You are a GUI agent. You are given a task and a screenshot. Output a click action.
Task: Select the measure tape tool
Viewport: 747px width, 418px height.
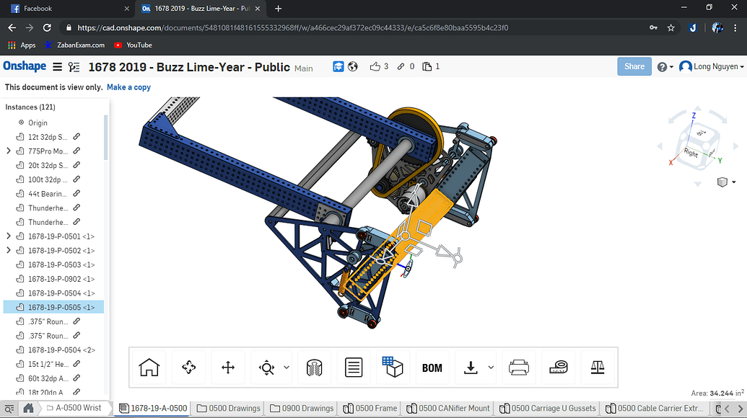558,368
